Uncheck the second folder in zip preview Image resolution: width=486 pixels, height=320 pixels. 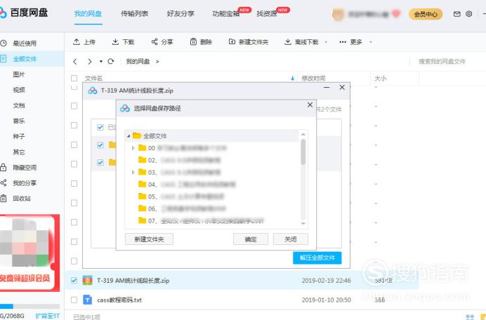coord(100,162)
